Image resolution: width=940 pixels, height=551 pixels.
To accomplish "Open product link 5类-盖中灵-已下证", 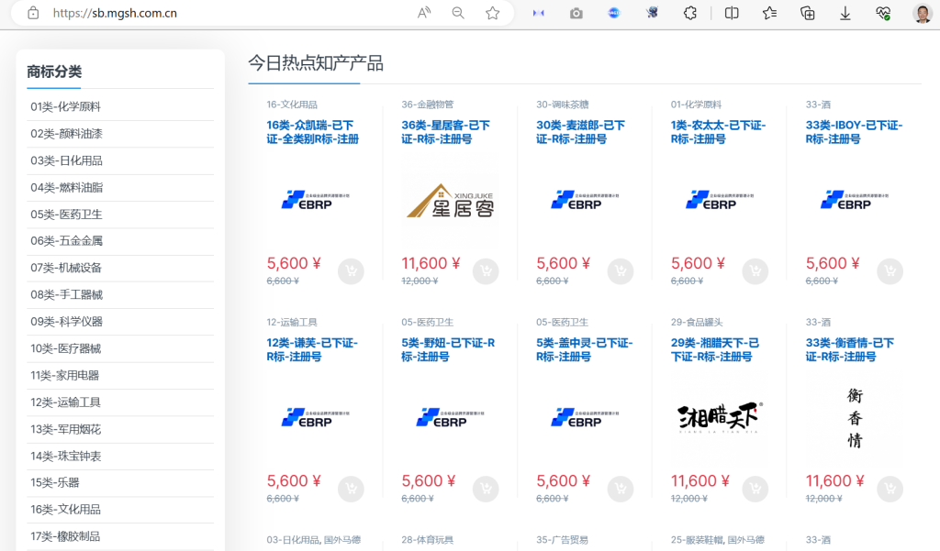I will (584, 349).
